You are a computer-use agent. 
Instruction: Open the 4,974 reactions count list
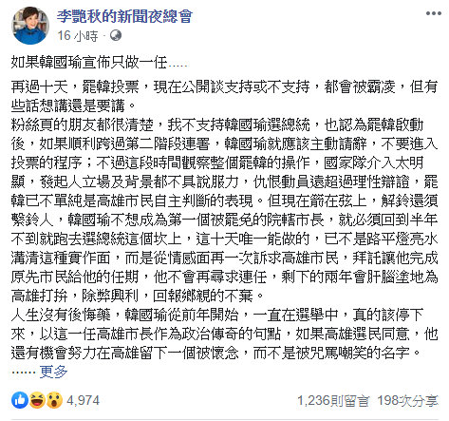83,401
